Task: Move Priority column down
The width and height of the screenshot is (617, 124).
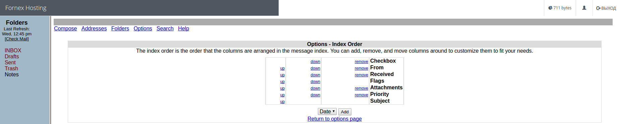Action: click(x=315, y=95)
